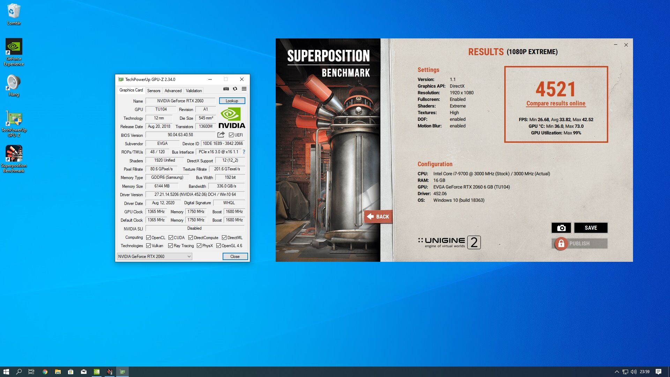Click the BIOS Version field

180,135
